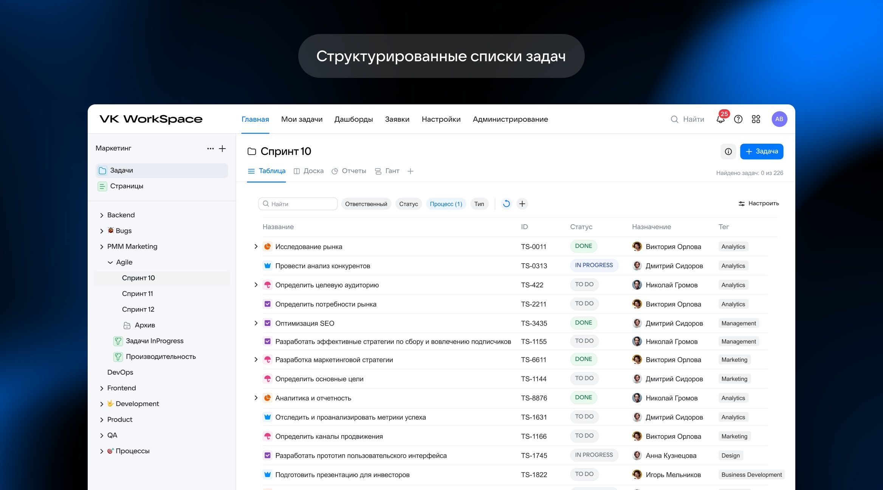Expand the Исследование рынка row

tap(256, 247)
